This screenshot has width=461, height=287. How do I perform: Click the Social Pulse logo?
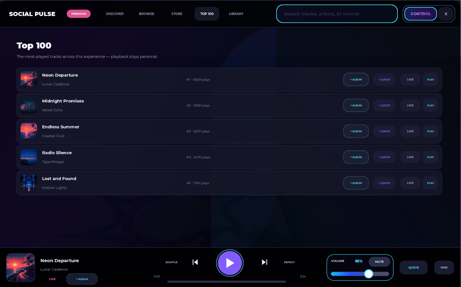32,14
